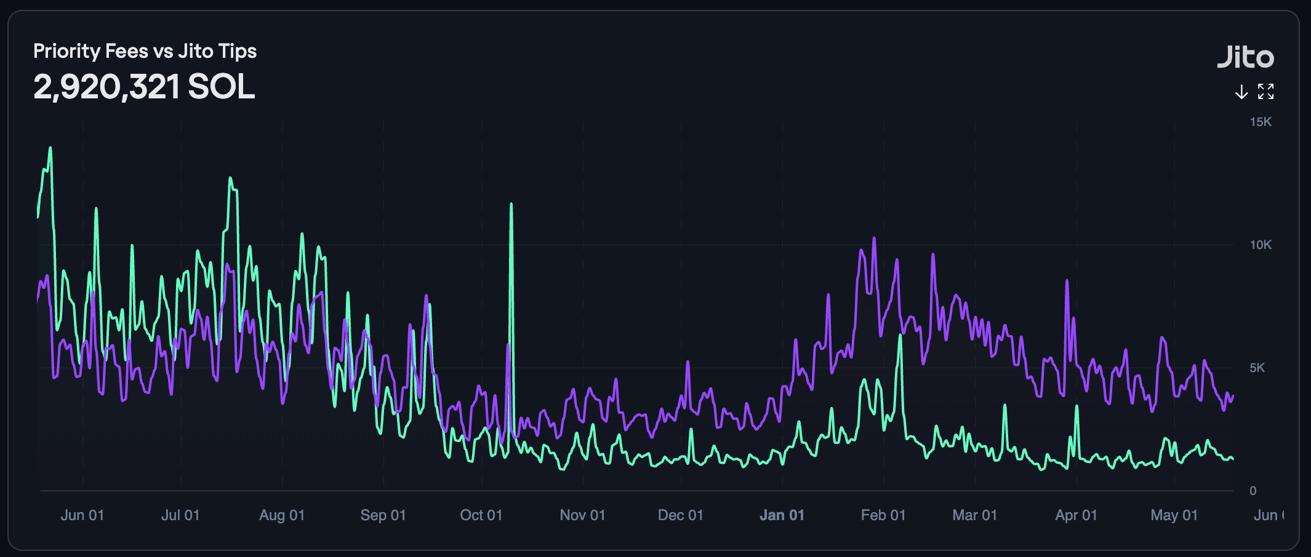Viewport: 1311px width, 557px height.
Task: Click the 'Feb 01' x-axis label
Action: (x=883, y=515)
